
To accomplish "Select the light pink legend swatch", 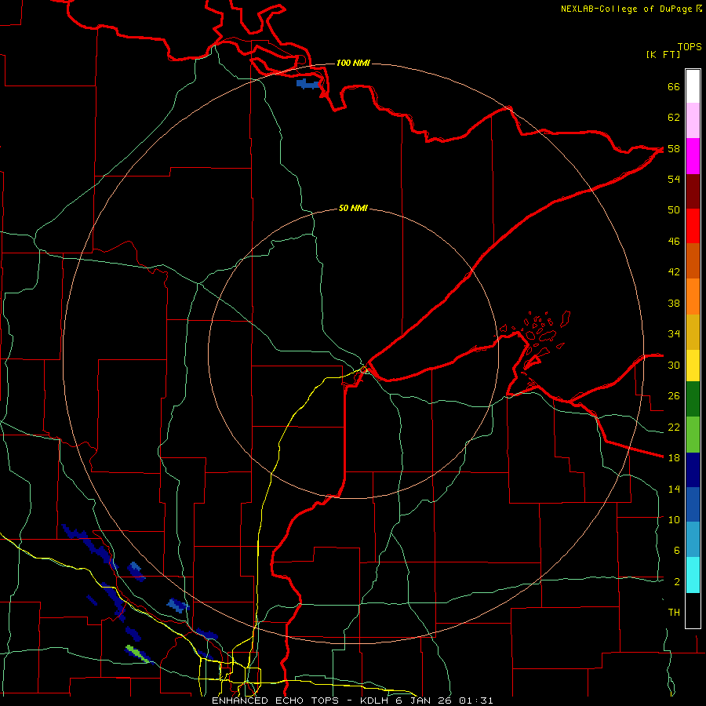I will tap(693, 121).
